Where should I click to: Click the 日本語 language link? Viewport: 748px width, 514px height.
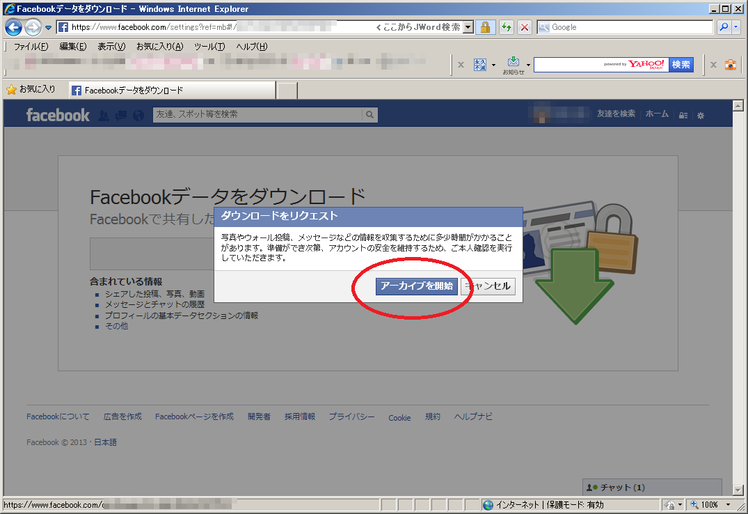(105, 442)
